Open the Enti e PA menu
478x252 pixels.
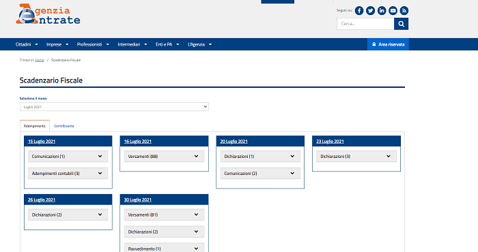pos(167,44)
